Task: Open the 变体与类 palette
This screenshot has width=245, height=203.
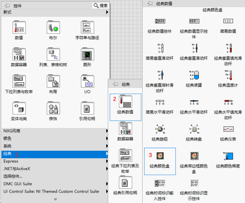Action: [19, 108]
